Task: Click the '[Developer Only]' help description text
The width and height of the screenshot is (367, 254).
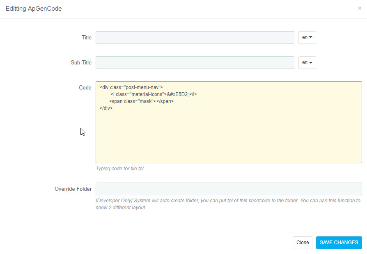Action: (228, 204)
